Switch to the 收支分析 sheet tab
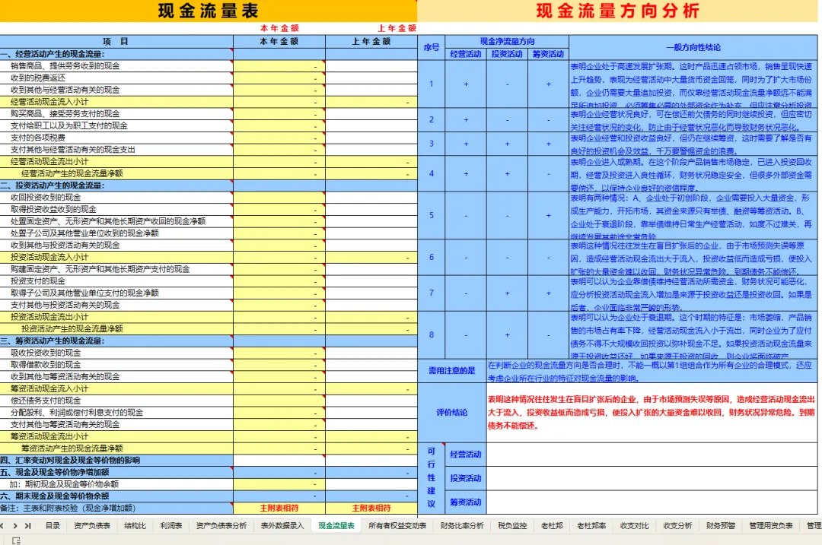 click(677, 526)
